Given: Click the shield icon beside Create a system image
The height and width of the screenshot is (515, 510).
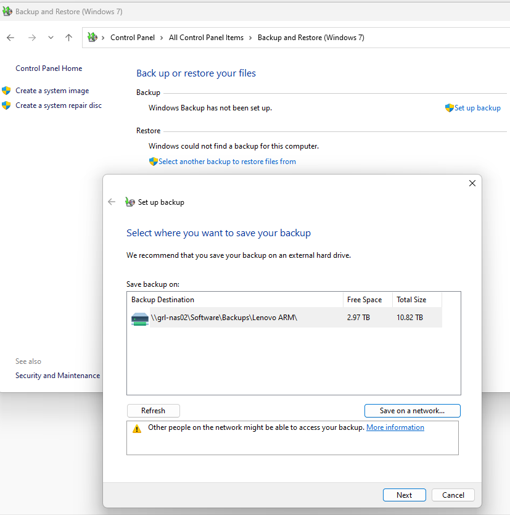Looking at the screenshot, I should click(x=6, y=90).
